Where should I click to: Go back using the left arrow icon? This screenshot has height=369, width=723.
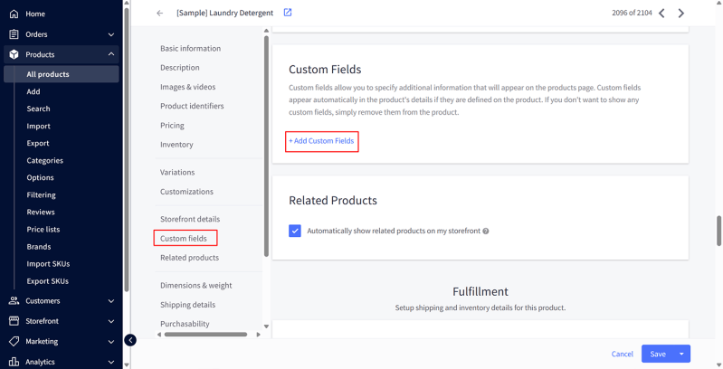point(159,13)
